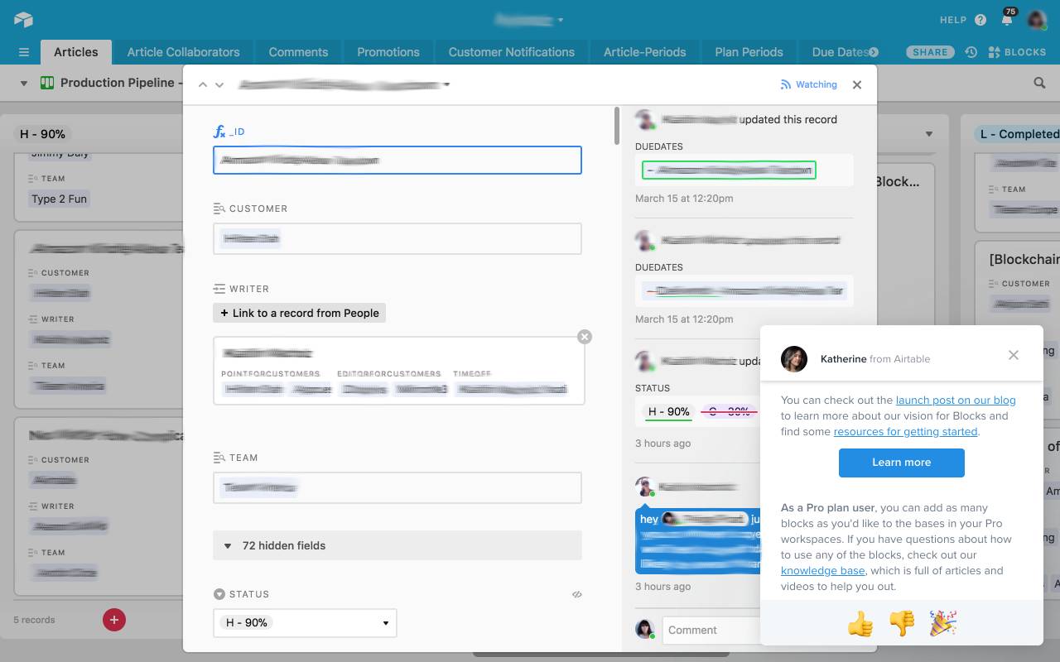React with thumbs up emoji
This screenshot has height=662, width=1060.
tap(860, 623)
